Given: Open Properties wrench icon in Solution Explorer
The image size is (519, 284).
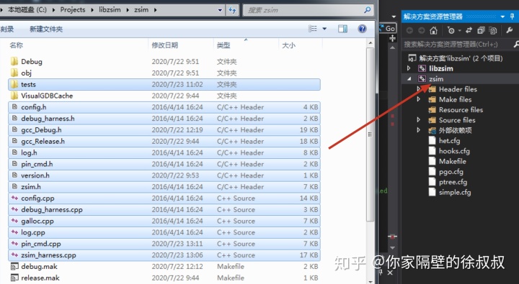Looking at the screenshot, I should point(510,30).
